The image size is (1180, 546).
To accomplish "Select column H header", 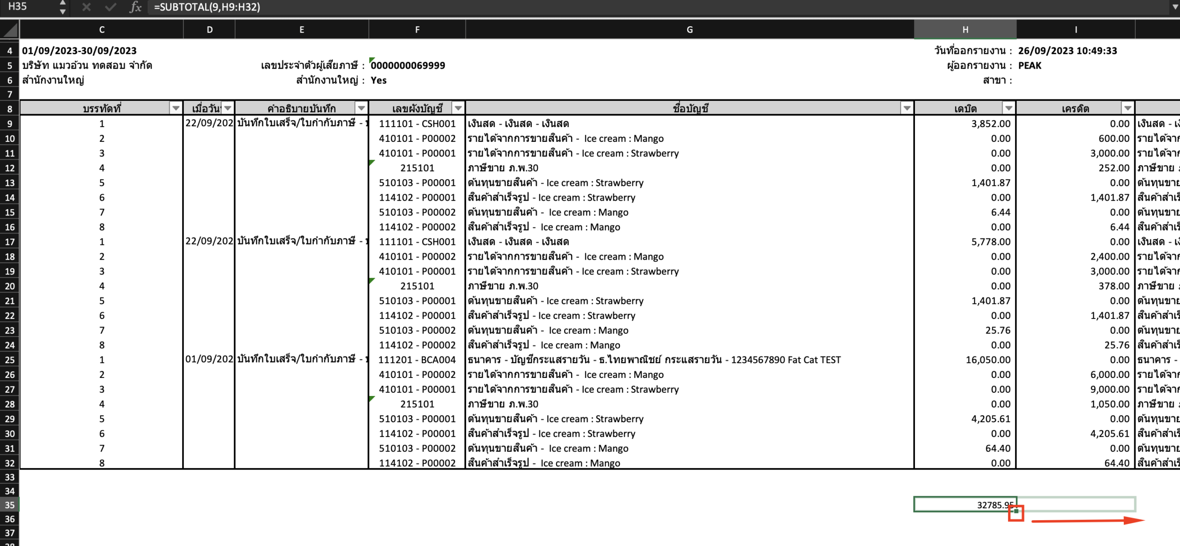I will click(965, 30).
